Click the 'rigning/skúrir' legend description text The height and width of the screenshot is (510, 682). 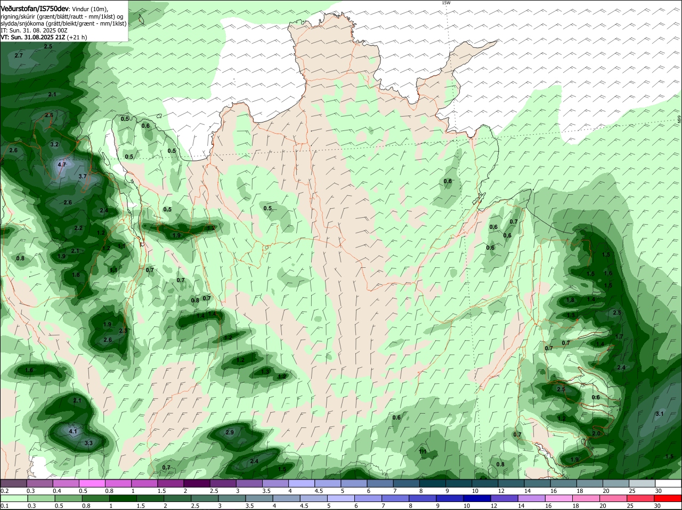19,17
